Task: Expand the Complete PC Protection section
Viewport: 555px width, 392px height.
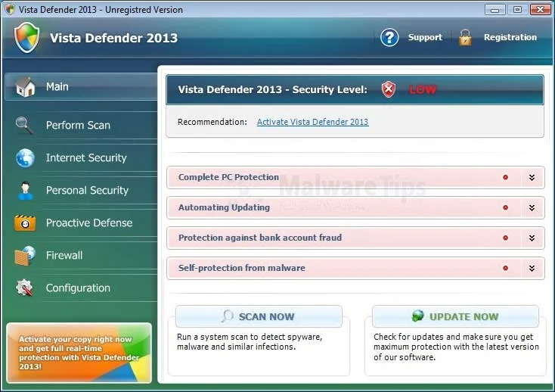Action: [x=532, y=177]
